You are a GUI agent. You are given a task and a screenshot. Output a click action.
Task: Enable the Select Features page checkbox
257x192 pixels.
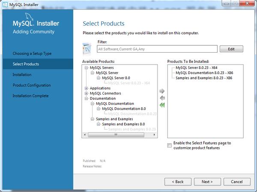(170, 145)
